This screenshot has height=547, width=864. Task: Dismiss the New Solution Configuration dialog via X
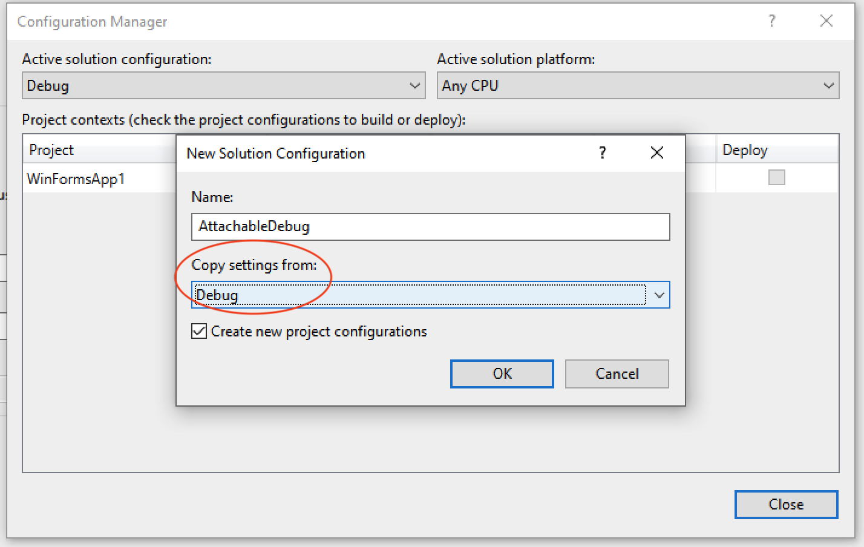pos(656,153)
